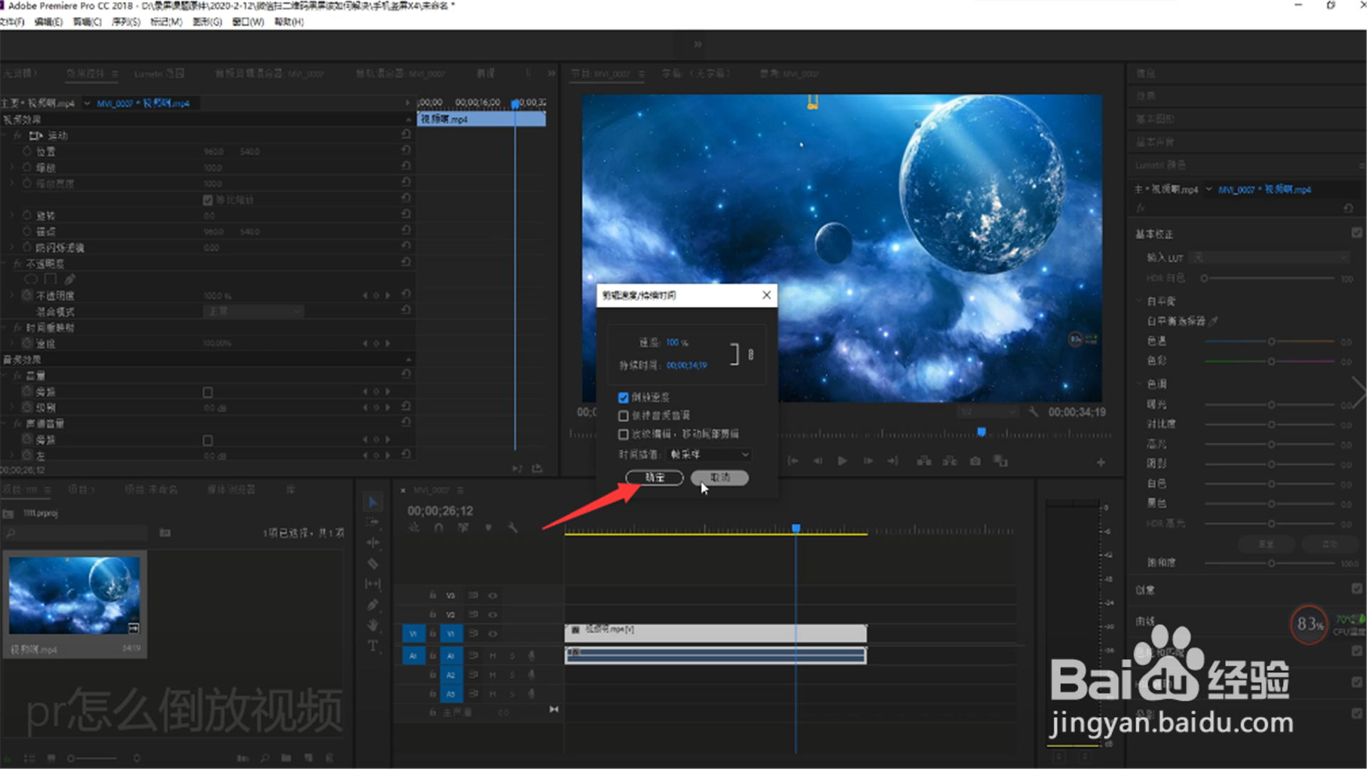This screenshot has height=769, width=1367.
Task: Select the Hand tool
Action: 372,625
